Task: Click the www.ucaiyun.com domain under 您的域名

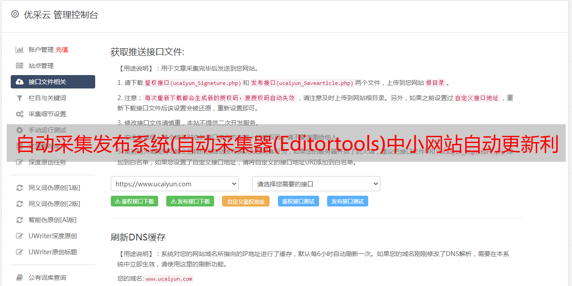Action: pyautogui.click(x=169, y=279)
